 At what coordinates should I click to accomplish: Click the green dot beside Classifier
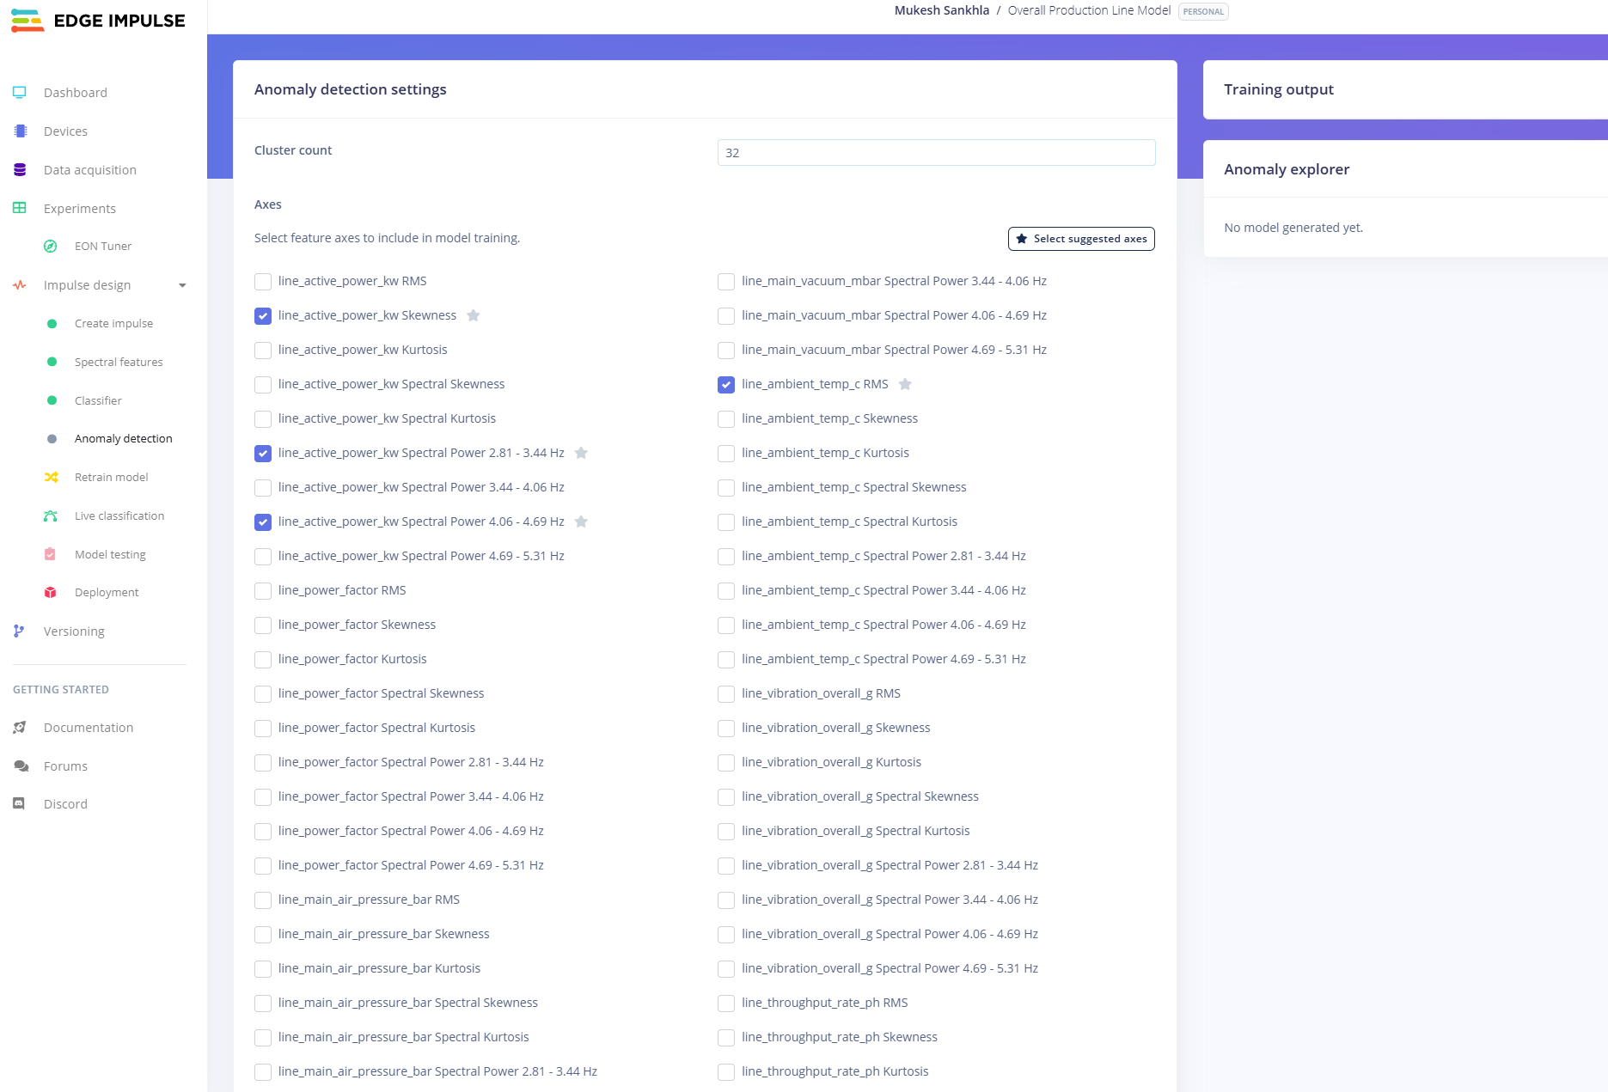click(x=52, y=400)
